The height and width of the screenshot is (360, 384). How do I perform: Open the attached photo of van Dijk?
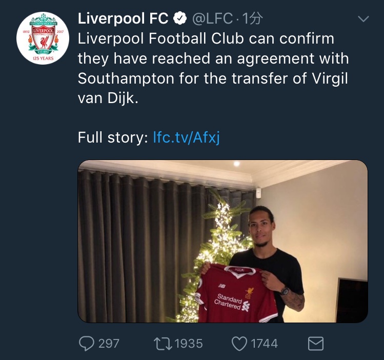coord(223,241)
